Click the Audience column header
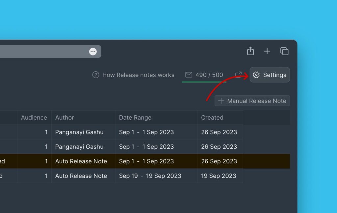The image size is (337, 213). (x=34, y=117)
